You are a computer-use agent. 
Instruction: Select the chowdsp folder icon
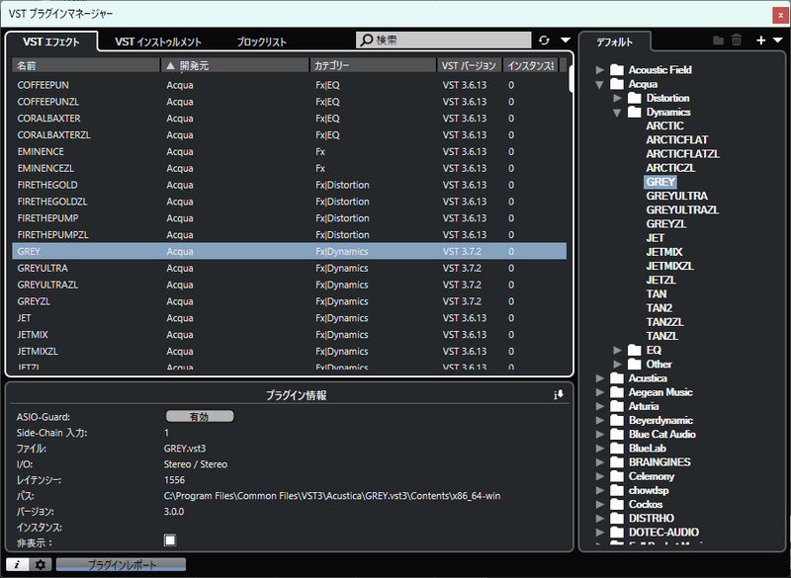pos(617,490)
